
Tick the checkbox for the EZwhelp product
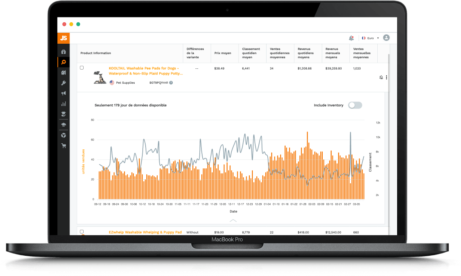[82, 231]
